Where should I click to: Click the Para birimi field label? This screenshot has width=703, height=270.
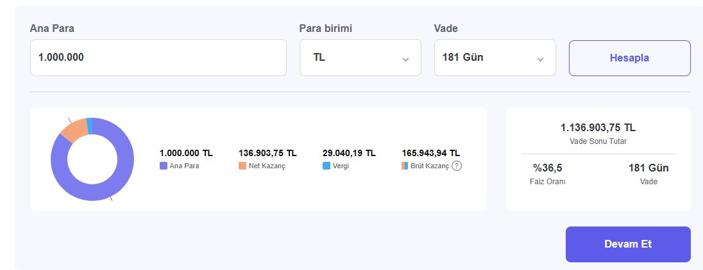326,29
